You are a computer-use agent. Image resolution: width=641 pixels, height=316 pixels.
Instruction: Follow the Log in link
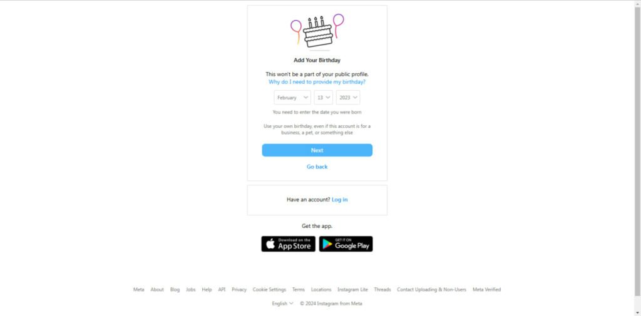pos(340,200)
